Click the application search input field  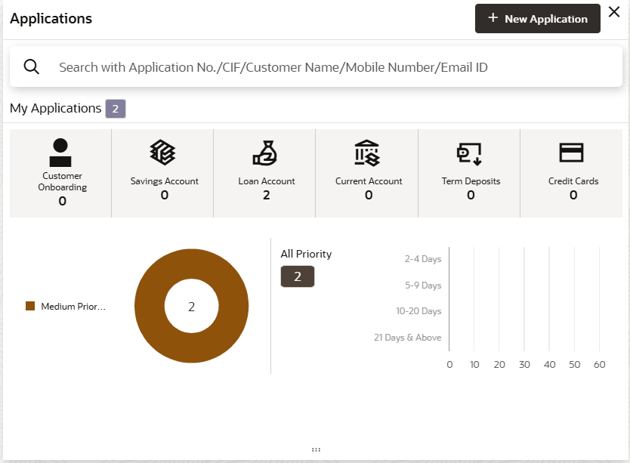click(x=332, y=67)
